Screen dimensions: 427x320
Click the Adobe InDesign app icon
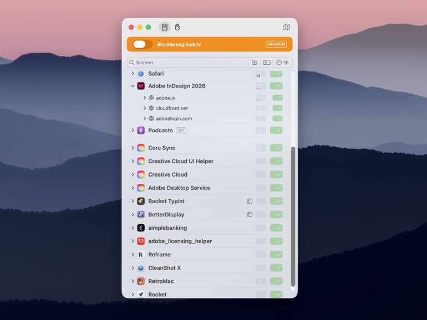click(x=141, y=86)
